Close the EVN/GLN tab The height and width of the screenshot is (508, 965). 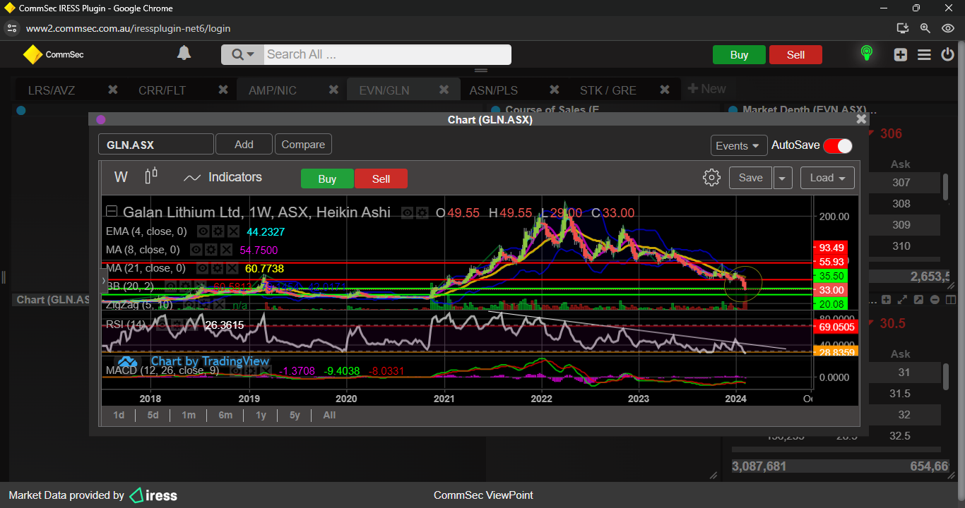(444, 90)
